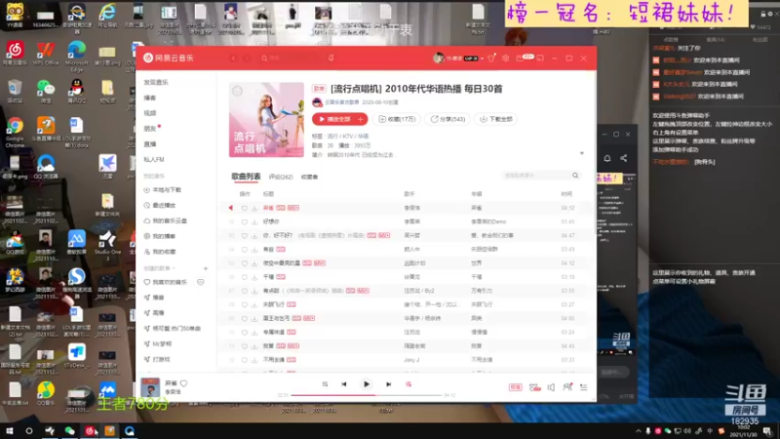Viewport: 780px width, 439px height.
Task: Open the MV badge of song 麻雀
Action: [x=293, y=208]
